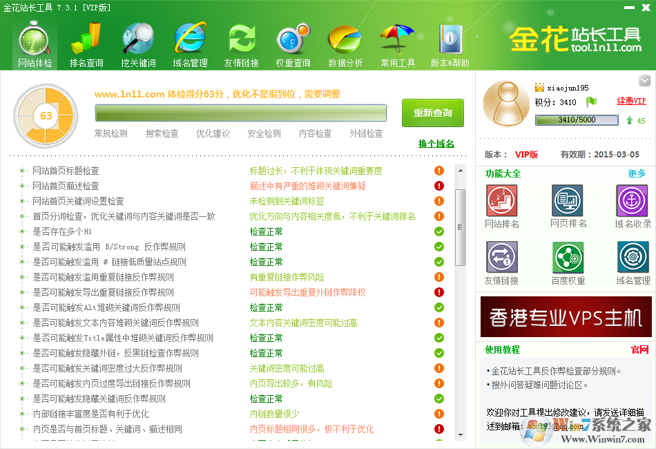656x449 pixels.
Task: Click red alert icon for 导出重复链接反作弊
Action: tap(439, 292)
